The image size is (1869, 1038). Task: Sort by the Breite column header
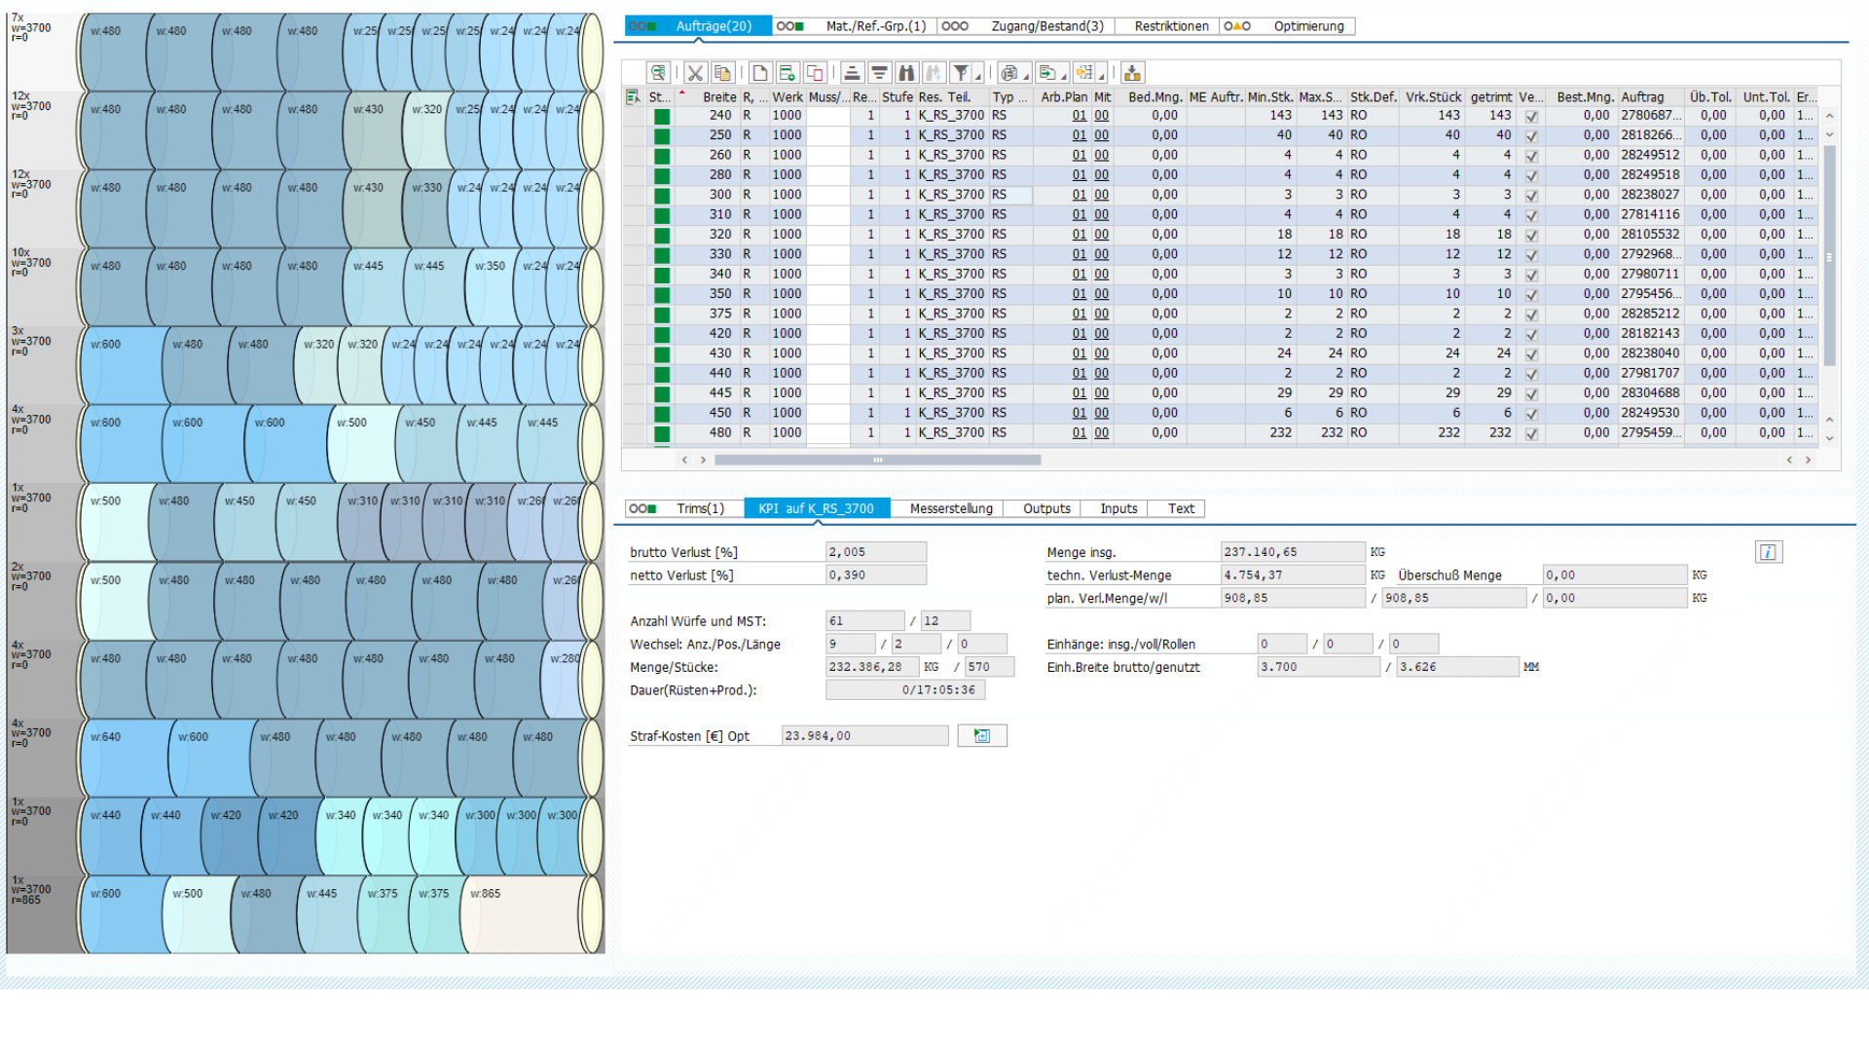click(719, 97)
